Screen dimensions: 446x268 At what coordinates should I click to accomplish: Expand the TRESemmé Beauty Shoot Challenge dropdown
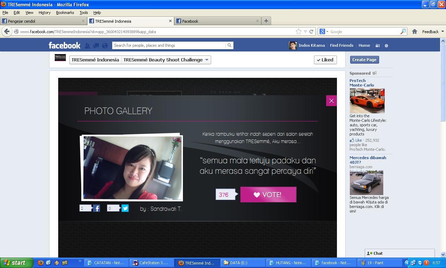207,60
